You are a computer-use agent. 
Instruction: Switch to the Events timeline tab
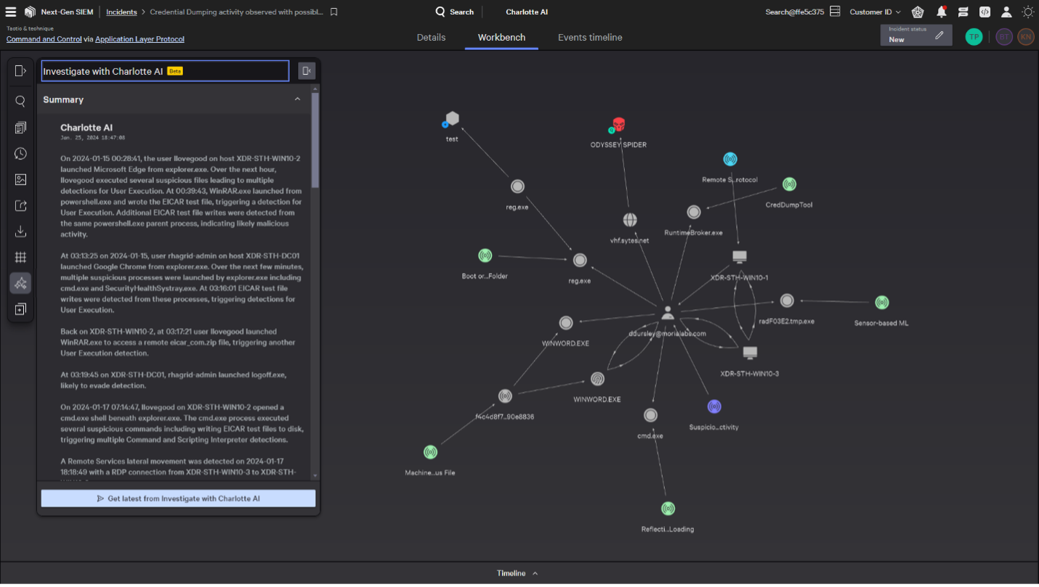click(589, 37)
